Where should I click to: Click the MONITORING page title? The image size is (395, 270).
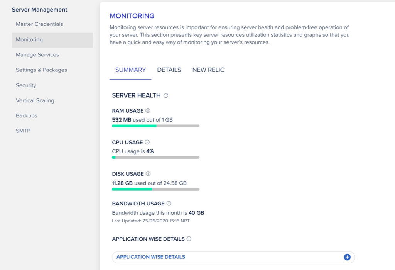[132, 16]
